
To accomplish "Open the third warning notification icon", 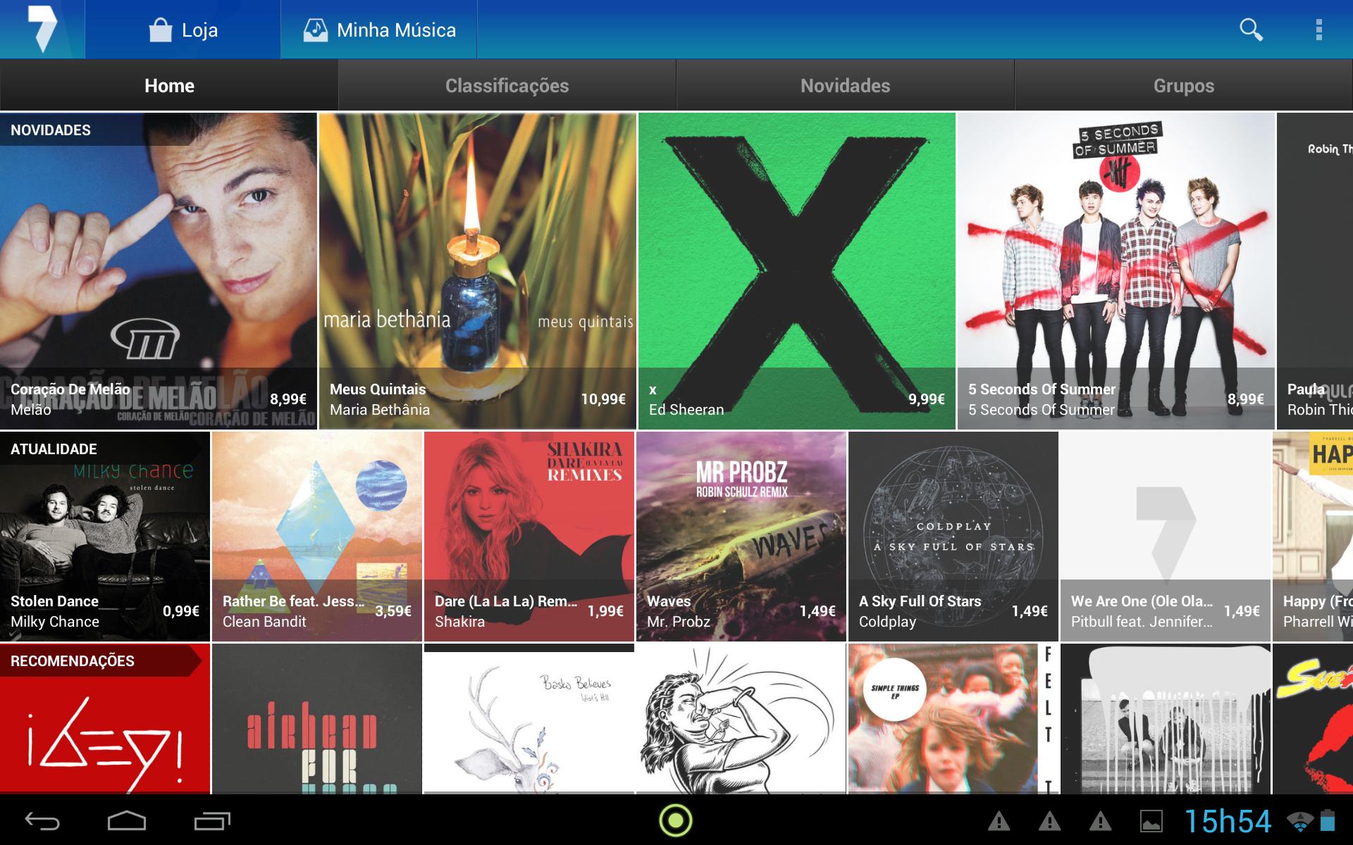I will tap(1100, 821).
